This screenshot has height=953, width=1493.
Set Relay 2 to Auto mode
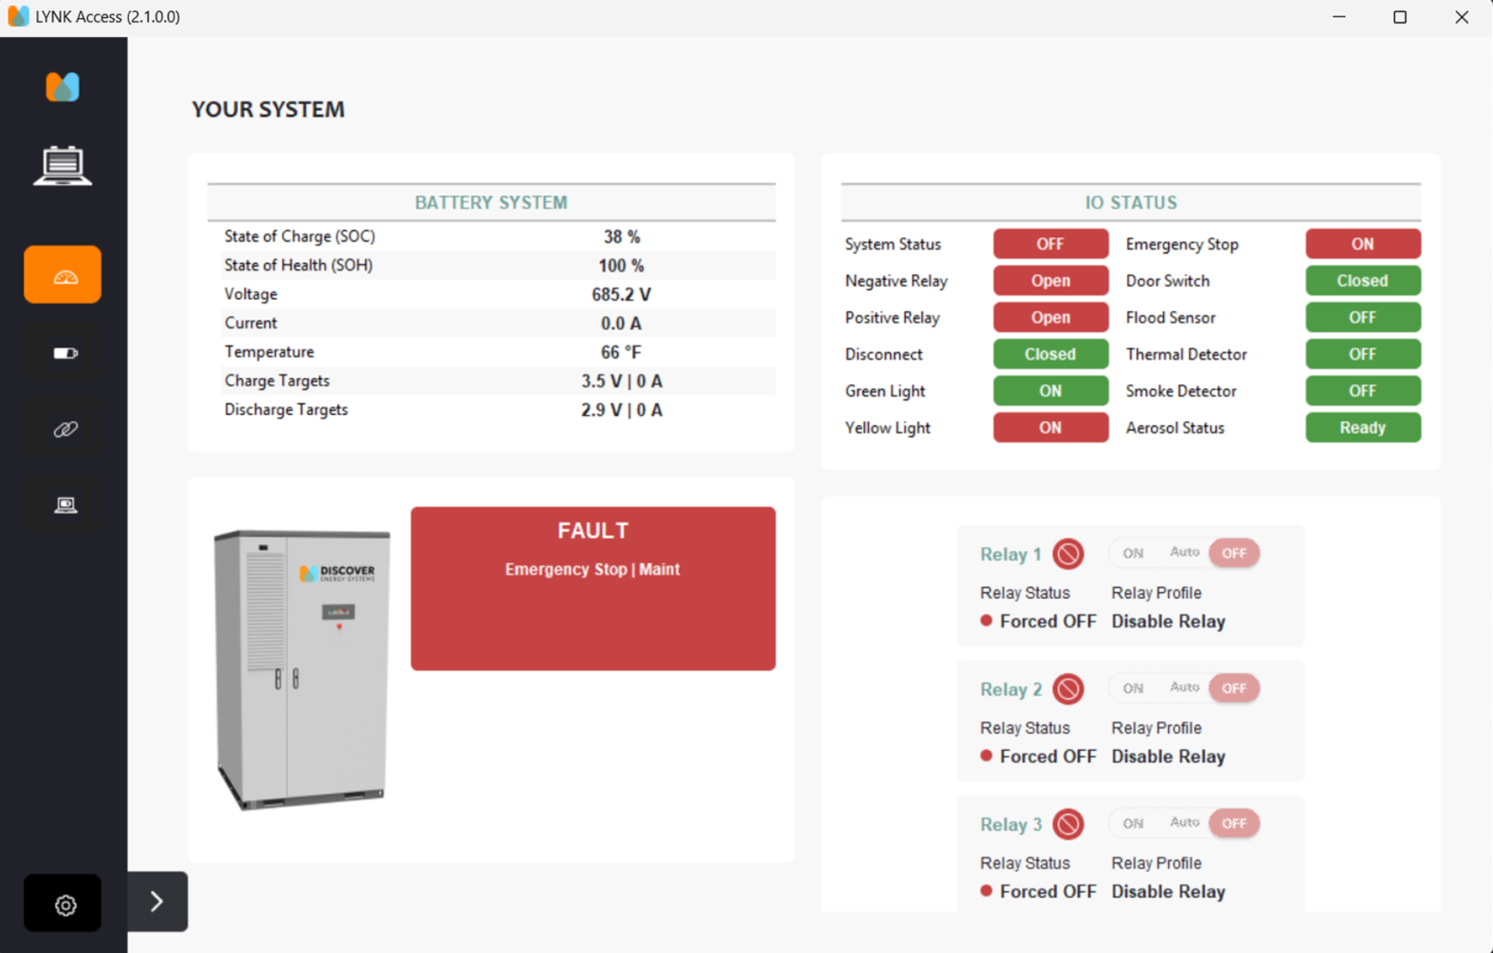pyautogui.click(x=1184, y=687)
